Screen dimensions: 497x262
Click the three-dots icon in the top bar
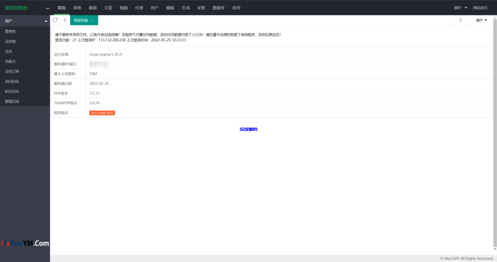(x=48, y=8)
